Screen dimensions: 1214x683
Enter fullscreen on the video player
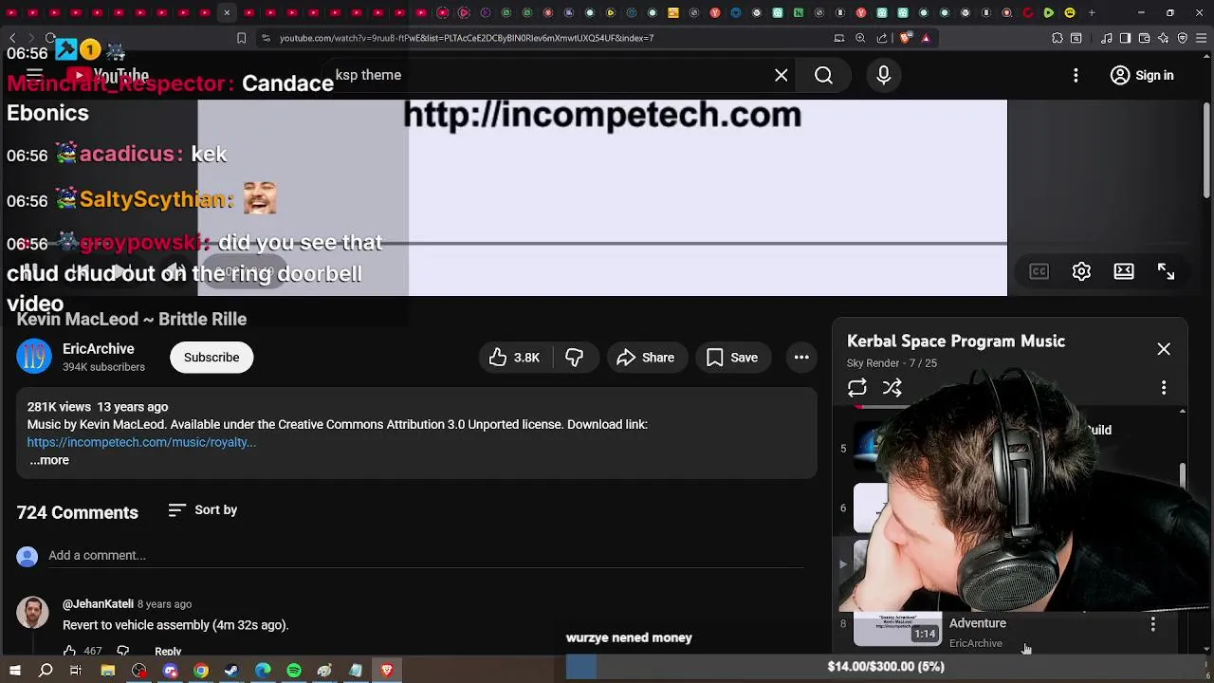tap(1166, 271)
